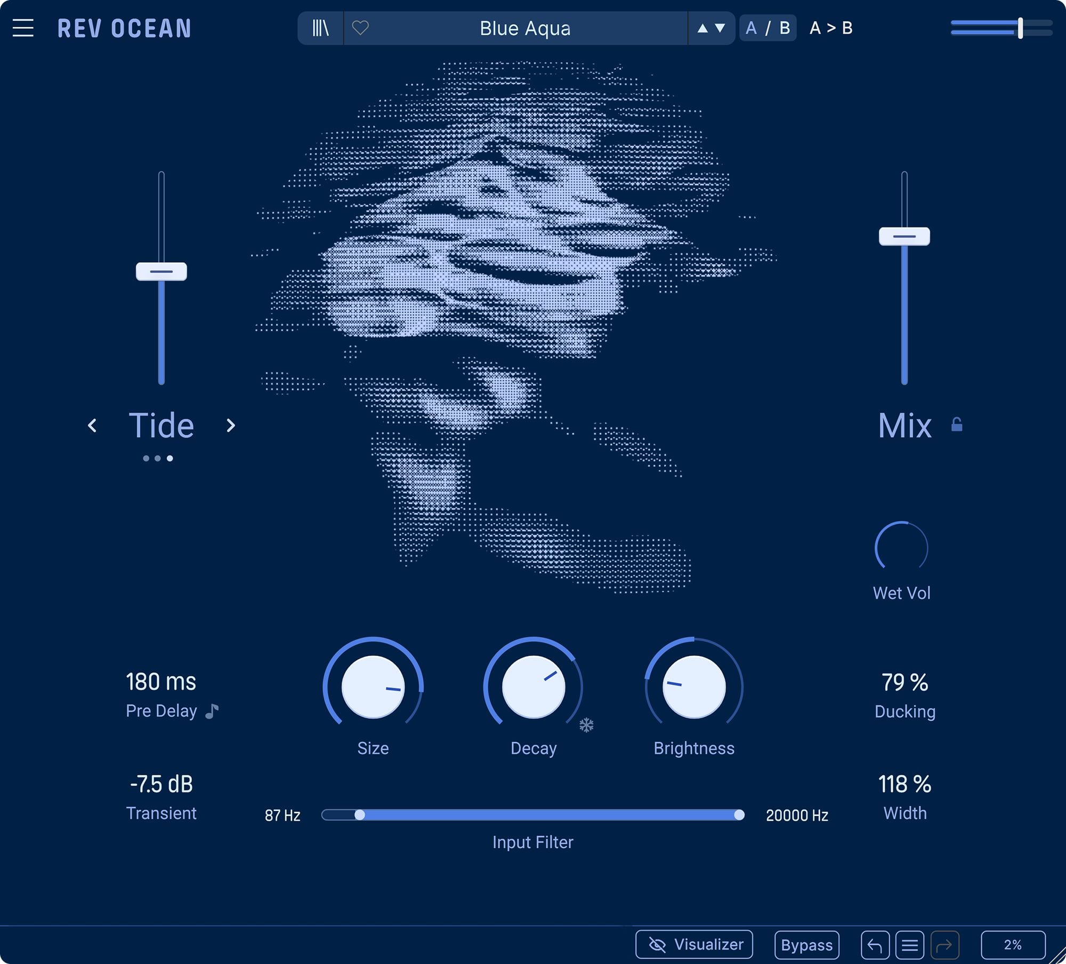The width and height of the screenshot is (1066, 964).
Task: Switch to the previous Tide mode
Action: pyautogui.click(x=92, y=425)
